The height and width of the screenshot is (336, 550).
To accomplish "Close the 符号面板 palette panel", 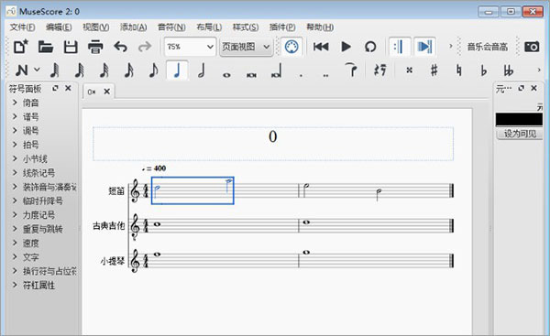I will [x=68, y=88].
